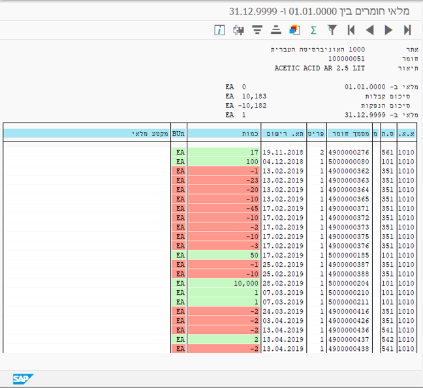Open material document 4900000276

349,152
